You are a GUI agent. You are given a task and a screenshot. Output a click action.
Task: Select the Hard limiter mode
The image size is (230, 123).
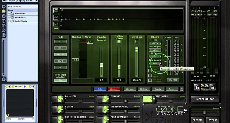pyautogui.click(x=60, y=61)
